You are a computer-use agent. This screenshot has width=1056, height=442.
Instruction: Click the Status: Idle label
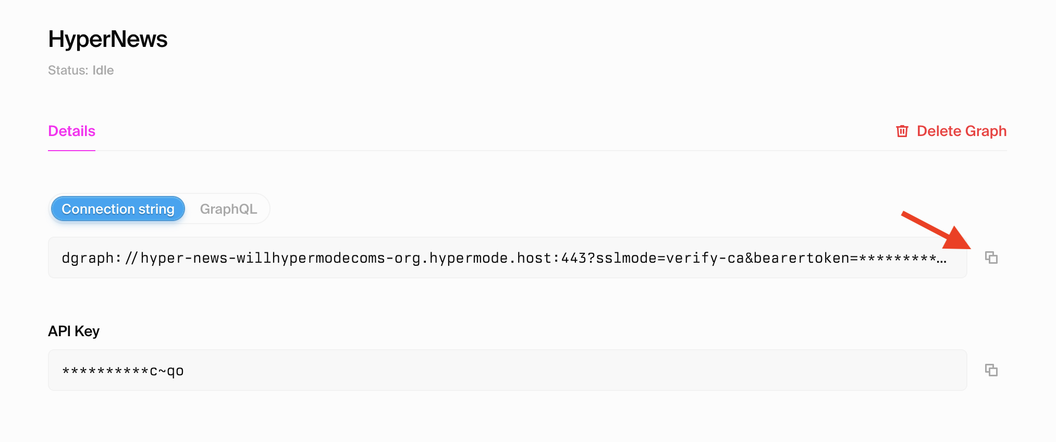click(81, 70)
